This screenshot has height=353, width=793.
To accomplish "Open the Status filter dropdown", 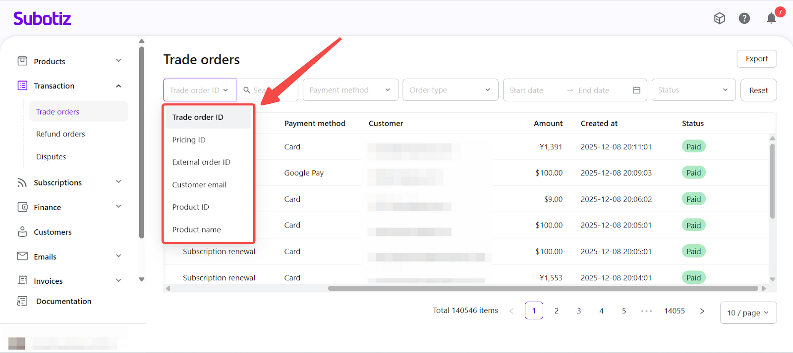I will coord(693,90).
